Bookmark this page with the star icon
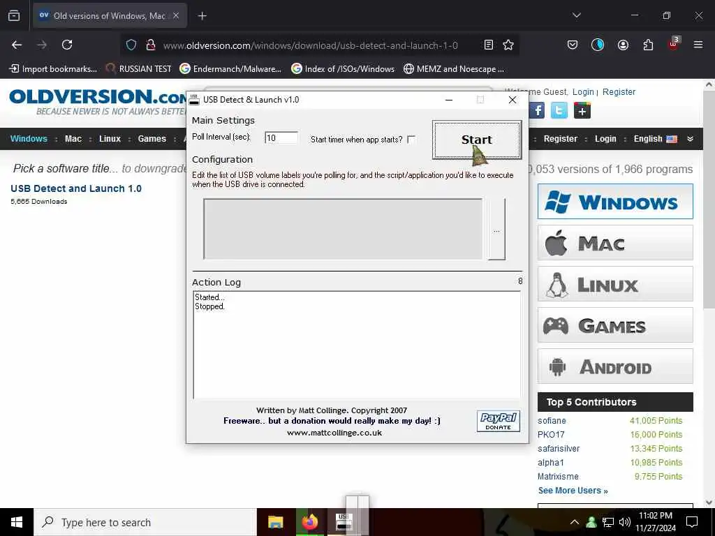Image resolution: width=715 pixels, height=536 pixels. pos(508,45)
